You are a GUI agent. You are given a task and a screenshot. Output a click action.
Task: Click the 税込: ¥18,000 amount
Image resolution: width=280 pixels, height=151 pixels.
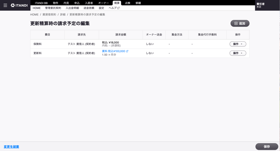pos(110,43)
